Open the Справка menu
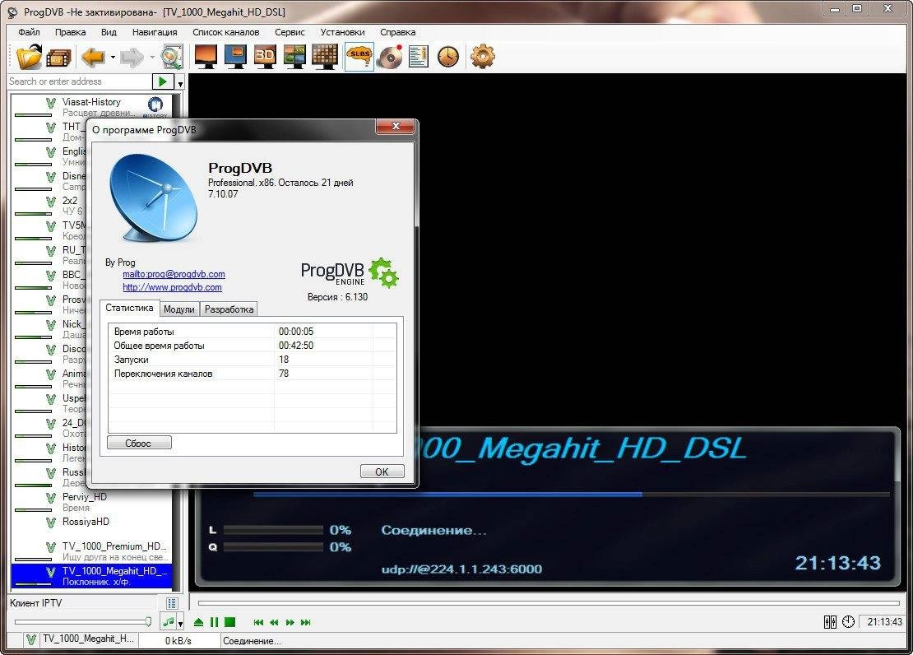Image resolution: width=913 pixels, height=655 pixels. [398, 32]
